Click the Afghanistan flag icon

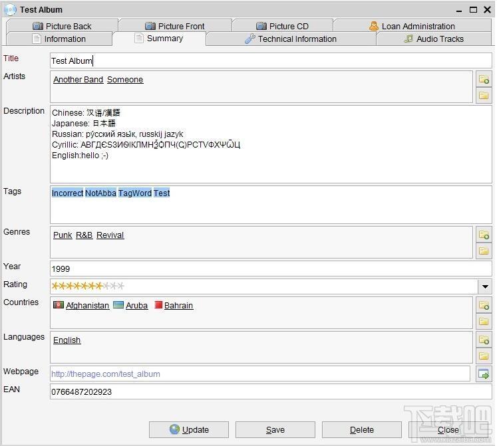[59, 304]
